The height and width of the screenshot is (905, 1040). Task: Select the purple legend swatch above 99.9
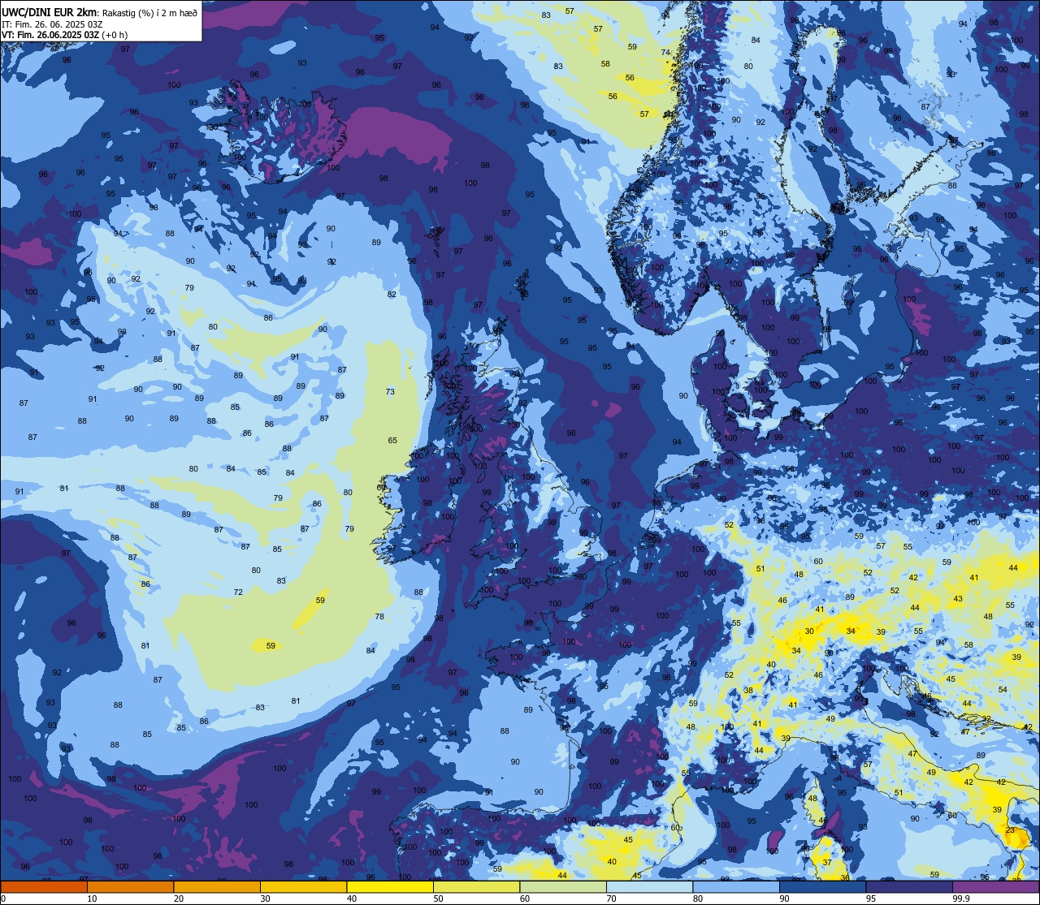coord(995,886)
